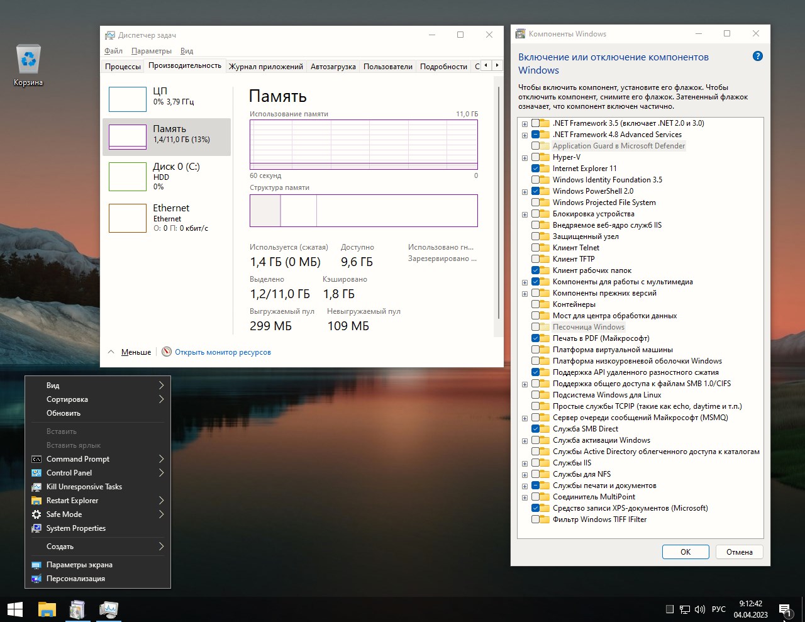Expand the .NET Framework 3.5 tree node
805x622 pixels.
pyautogui.click(x=525, y=123)
